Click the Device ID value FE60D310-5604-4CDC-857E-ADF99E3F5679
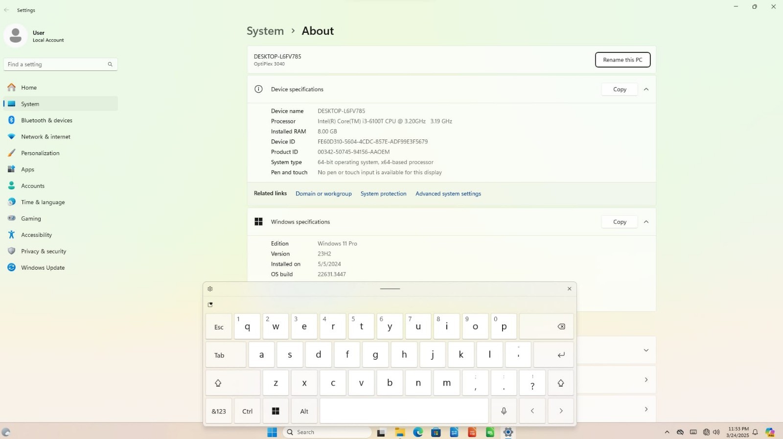Viewport: 783px width, 439px height. (x=372, y=142)
